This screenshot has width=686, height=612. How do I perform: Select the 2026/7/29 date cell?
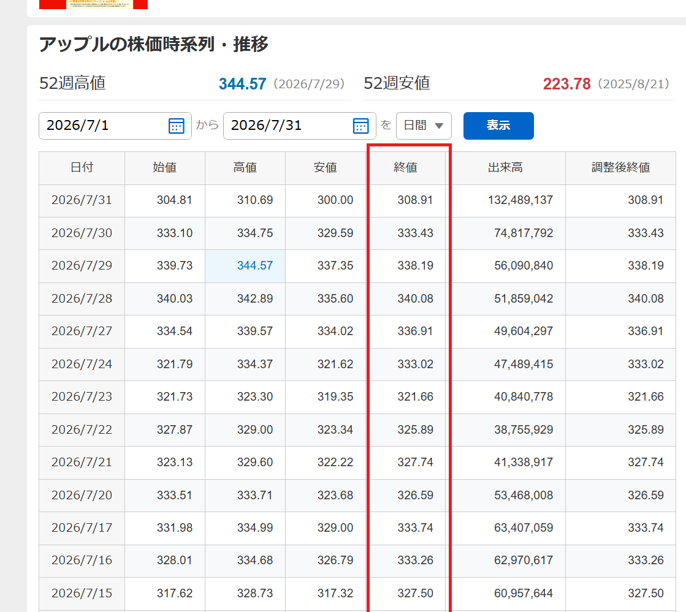(82, 266)
